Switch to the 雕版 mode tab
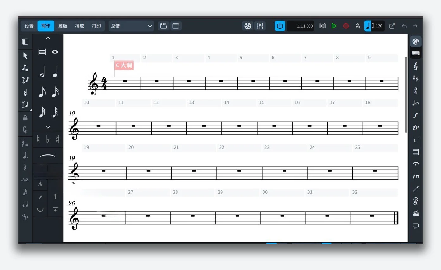The width and height of the screenshot is (441, 270). pos(63,26)
